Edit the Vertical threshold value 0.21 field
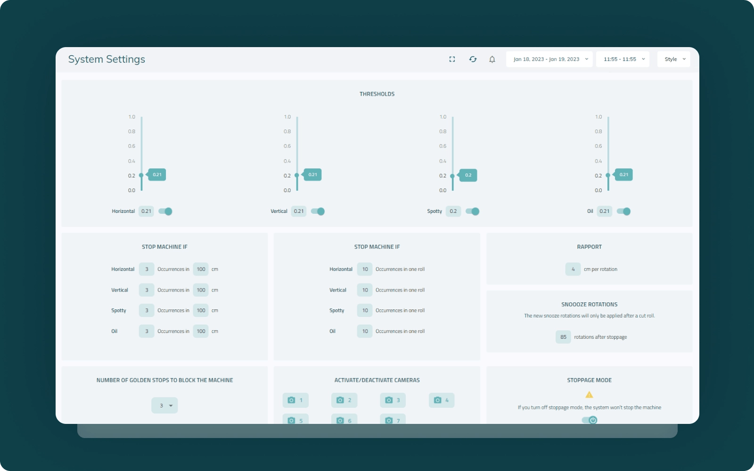This screenshot has height=471, width=754. tap(299, 211)
